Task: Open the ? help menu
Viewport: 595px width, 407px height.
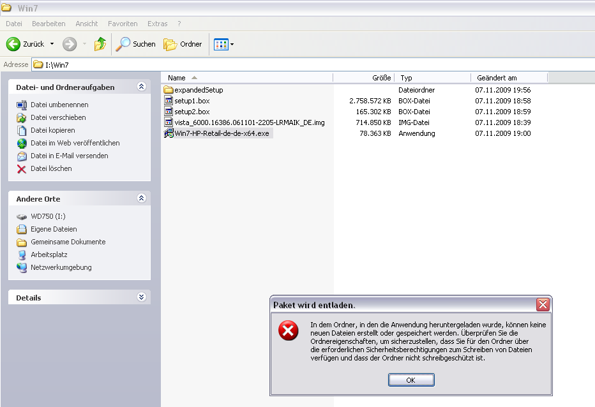Action: (x=179, y=24)
